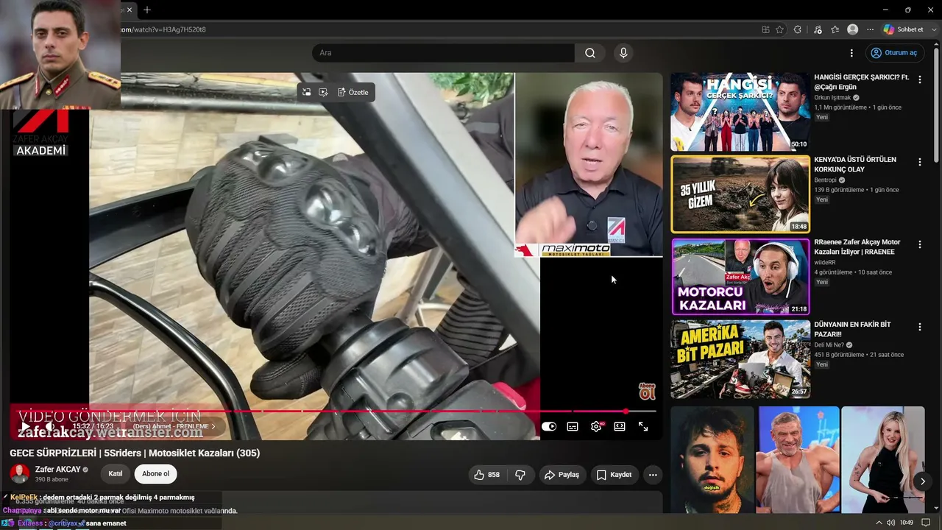Open title DÜNYANIN EN FAKİR BİT PAZARI
Image resolution: width=942 pixels, height=530 pixels.
[852, 329]
